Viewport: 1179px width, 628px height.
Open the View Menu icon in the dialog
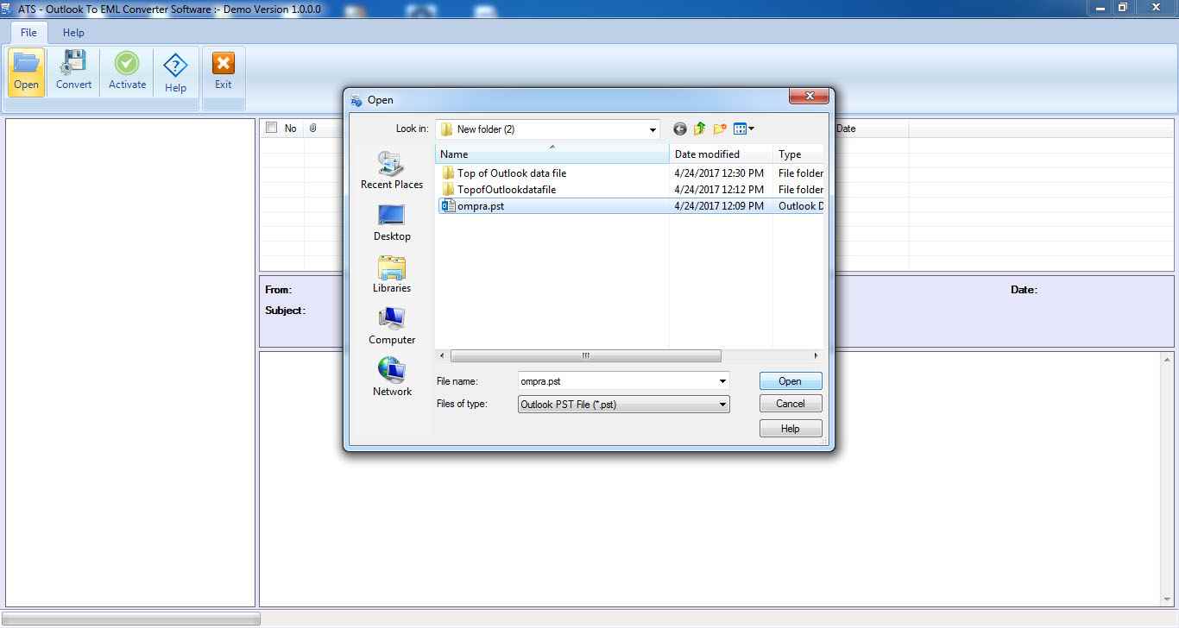click(x=743, y=129)
